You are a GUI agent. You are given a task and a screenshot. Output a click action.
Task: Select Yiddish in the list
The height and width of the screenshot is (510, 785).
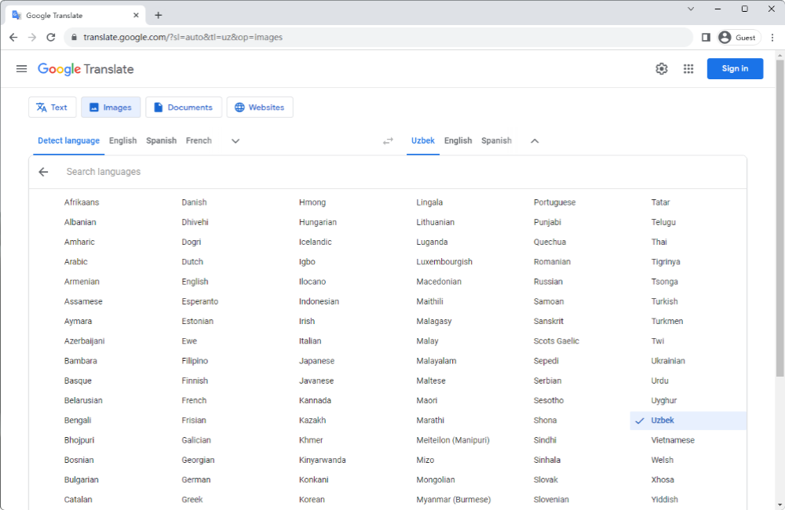coord(664,500)
